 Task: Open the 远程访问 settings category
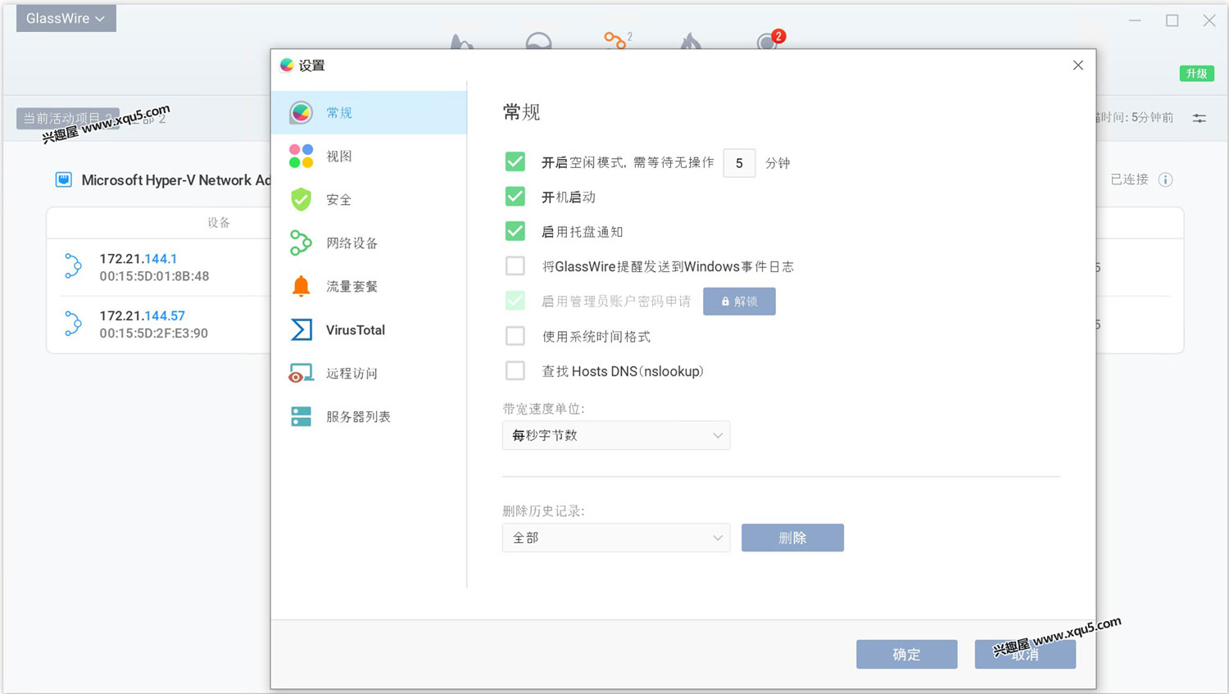370,373
